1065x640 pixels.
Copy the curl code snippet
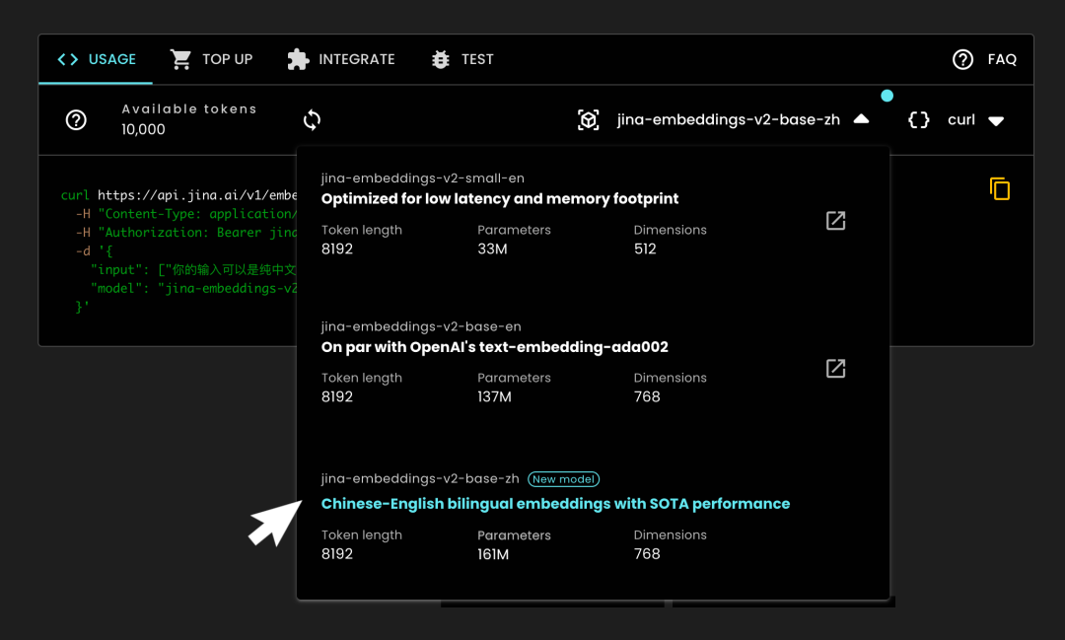click(999, 189)
